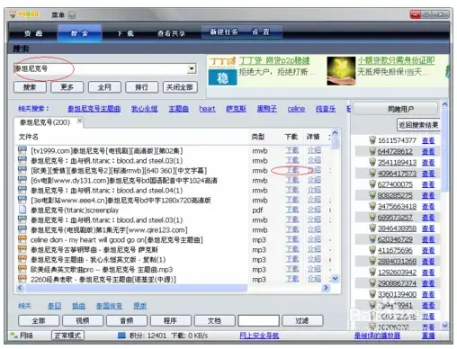Image resolution: width=457 pixels, height=349 pixels.
Task: Switch to the 资源 tab
Action: [x=33, y=33]
